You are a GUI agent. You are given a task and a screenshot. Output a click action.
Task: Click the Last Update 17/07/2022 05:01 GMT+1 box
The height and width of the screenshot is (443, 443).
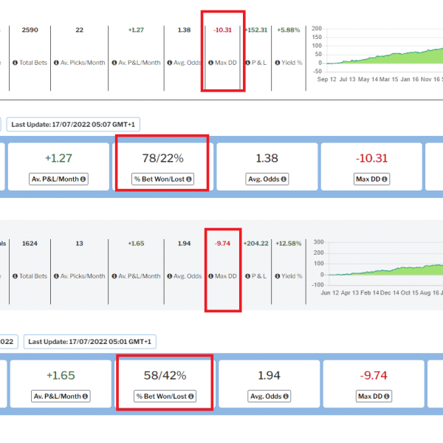pyautogui.click(x=90, y=342)
